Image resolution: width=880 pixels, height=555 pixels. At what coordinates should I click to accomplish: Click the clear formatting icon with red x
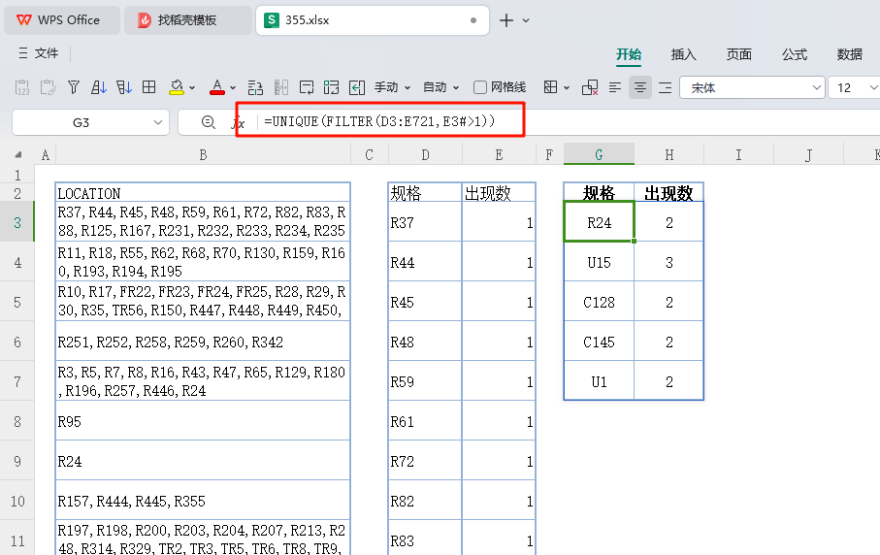[x=590, y=87]
